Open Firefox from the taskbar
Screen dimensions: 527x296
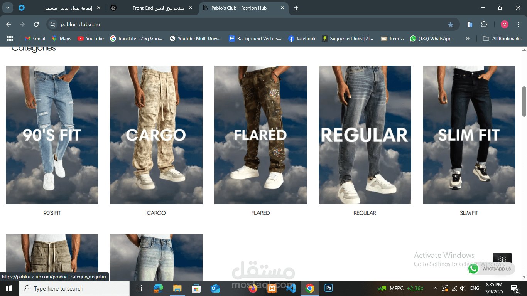(253, 288)
